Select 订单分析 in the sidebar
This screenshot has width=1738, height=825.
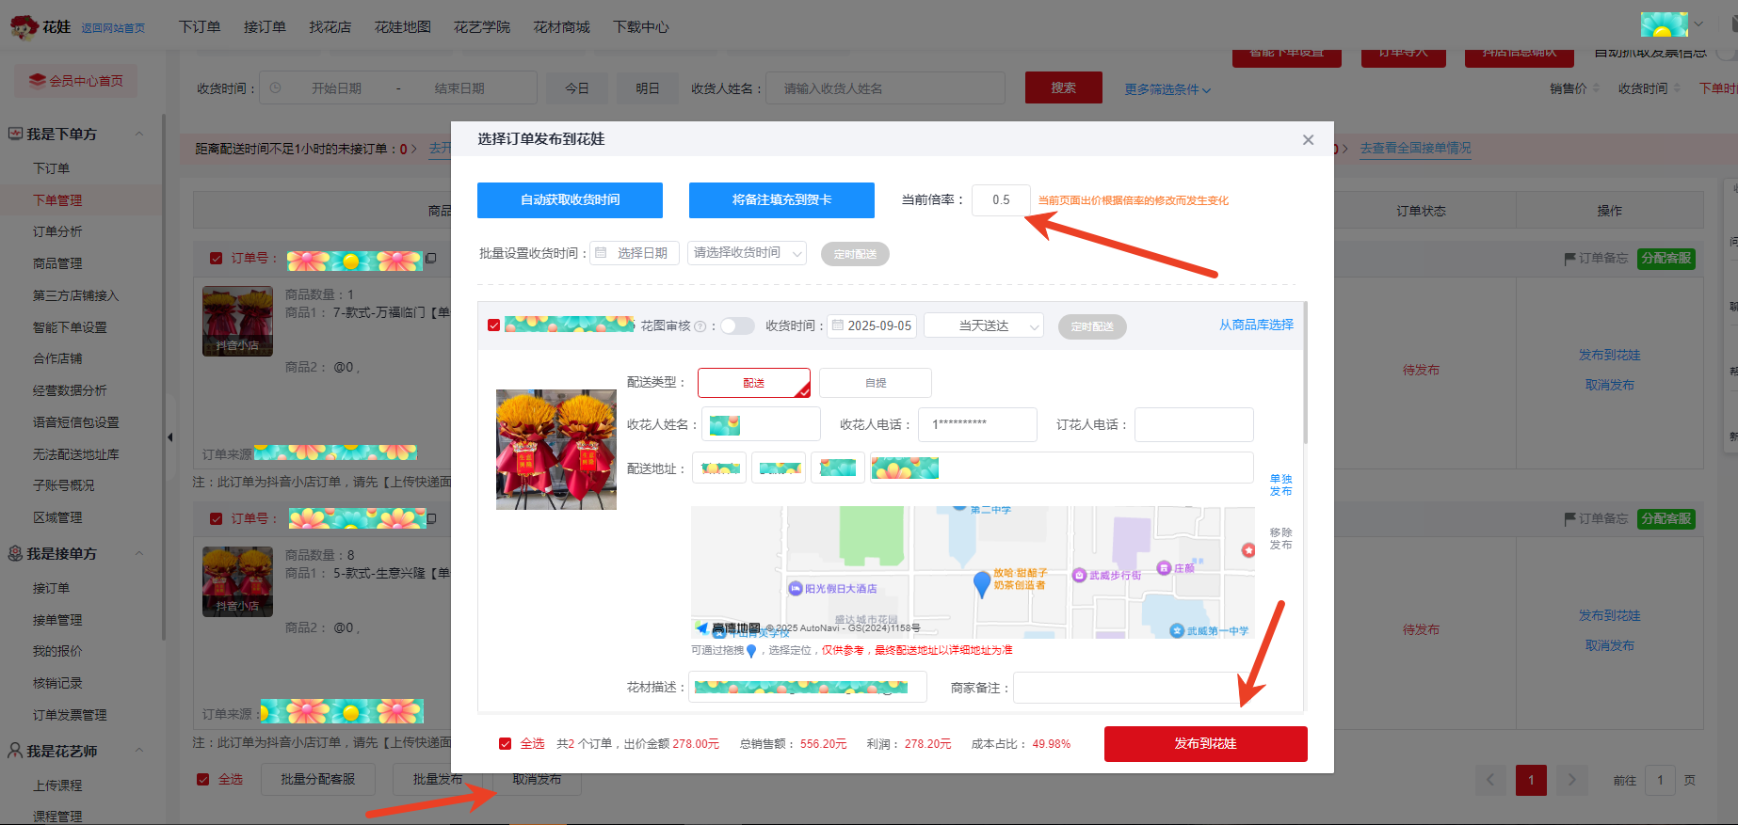(57, 231)
